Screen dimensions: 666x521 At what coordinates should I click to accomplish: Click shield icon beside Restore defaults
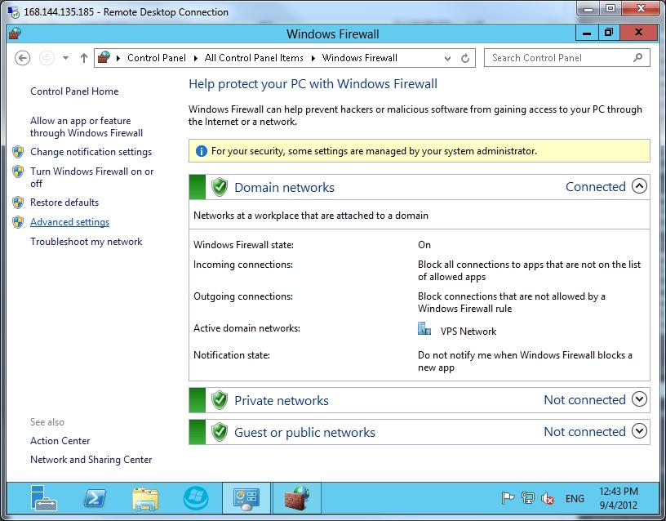[x=18, y=203]
